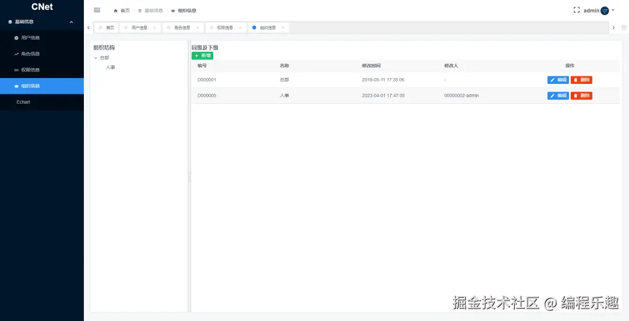The height and width of the screenshot is (321, 629).
Task: Click the D000001 cell
Action: click(x=207, y=80)
